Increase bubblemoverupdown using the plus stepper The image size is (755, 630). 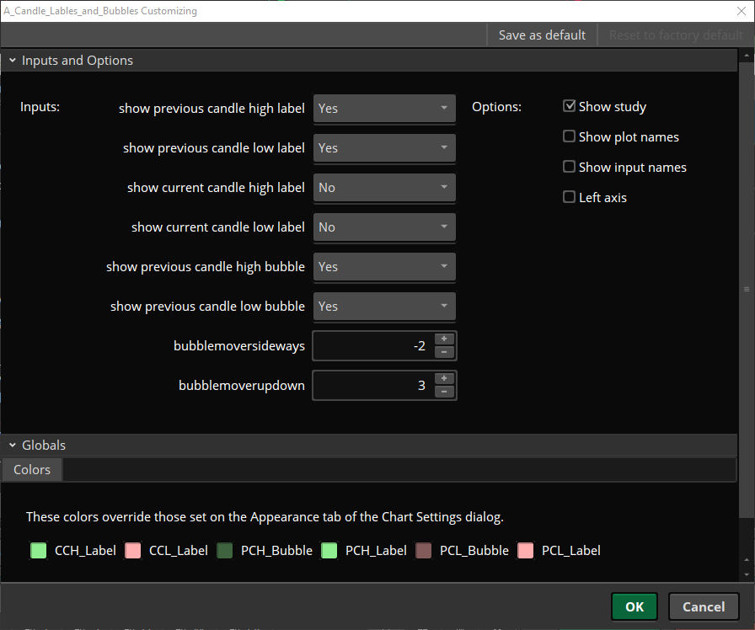[444, 378]
